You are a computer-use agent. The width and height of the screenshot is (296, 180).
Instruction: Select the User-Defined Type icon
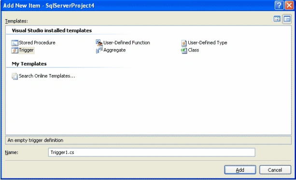pos(184,43)
